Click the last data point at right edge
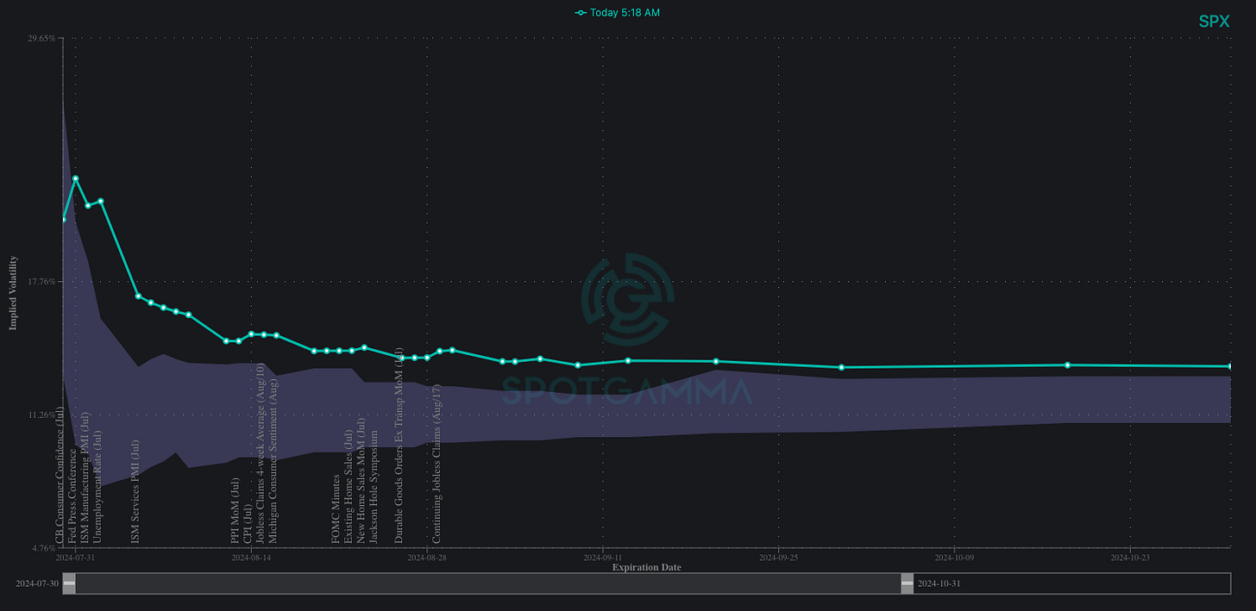1256x611 pixels. click(x=1230, y=366)
